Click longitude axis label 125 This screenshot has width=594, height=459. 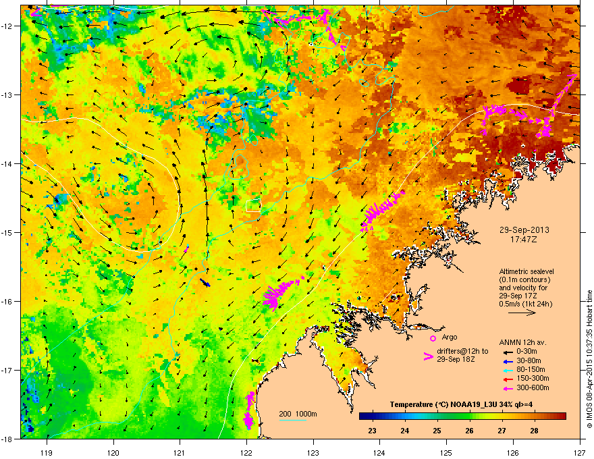point(446,452)
